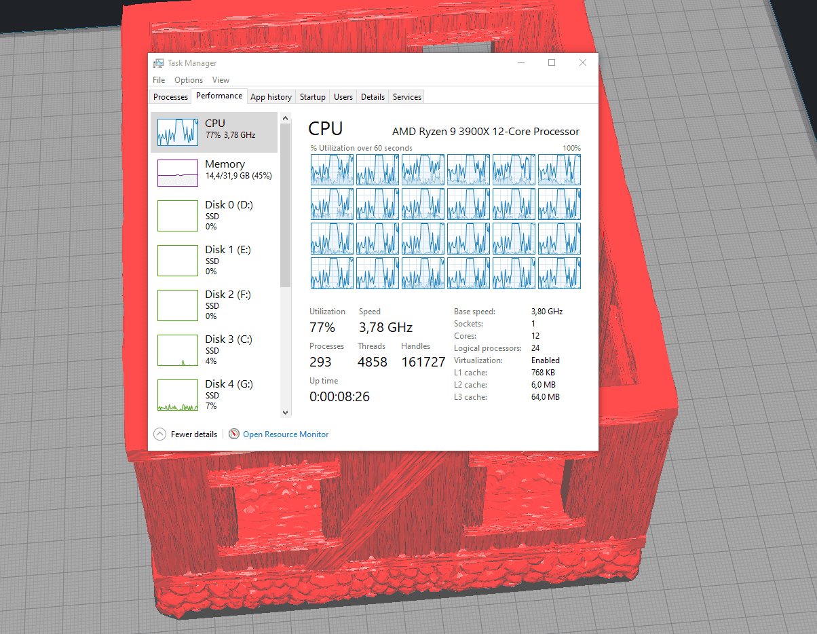Click the 3,78 GHz speed value
817x634 pixels.
pyautogui.click(x=385, y=327)
